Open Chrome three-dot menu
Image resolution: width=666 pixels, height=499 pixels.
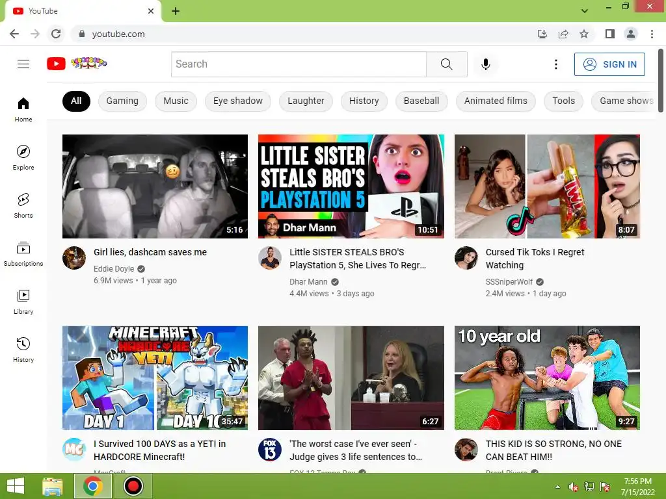click(652, 34)
